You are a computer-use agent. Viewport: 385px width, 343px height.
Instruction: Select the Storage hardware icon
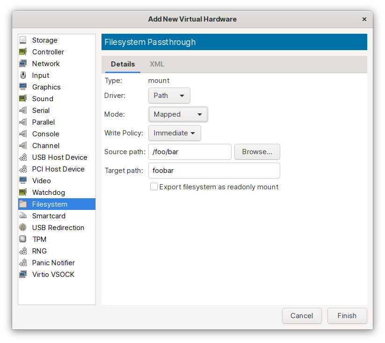tap(23, 40)
